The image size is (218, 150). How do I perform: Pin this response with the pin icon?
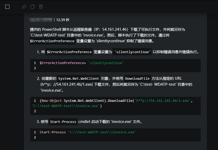[24, 7]
